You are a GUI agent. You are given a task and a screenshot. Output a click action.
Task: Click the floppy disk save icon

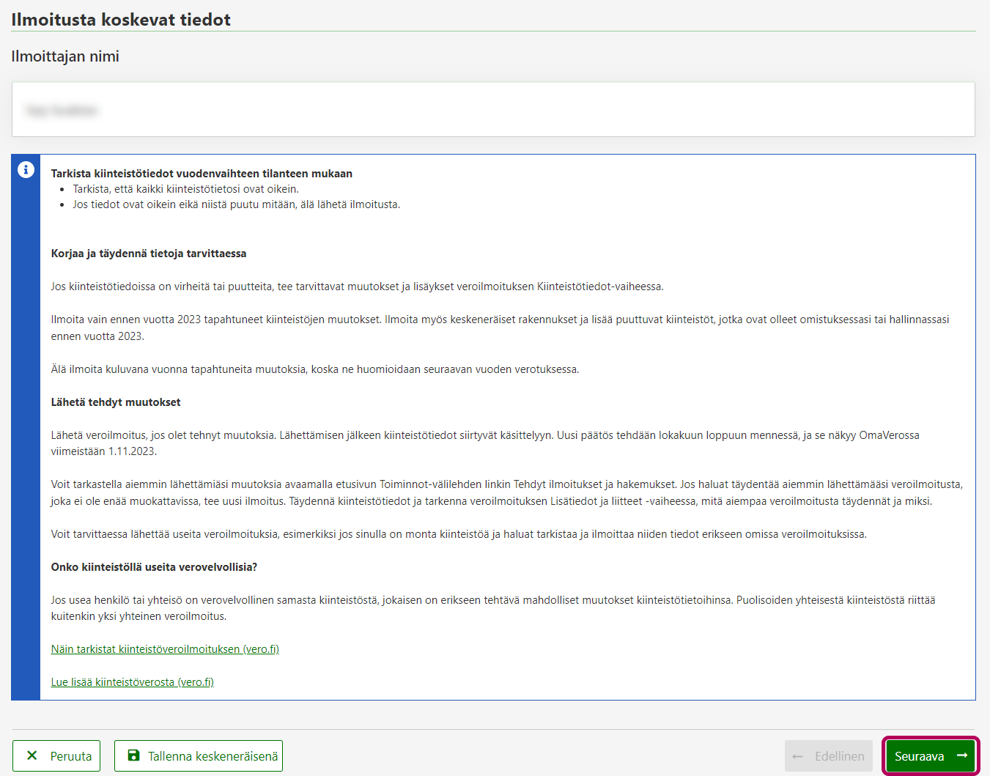click(x=133, y=755)
